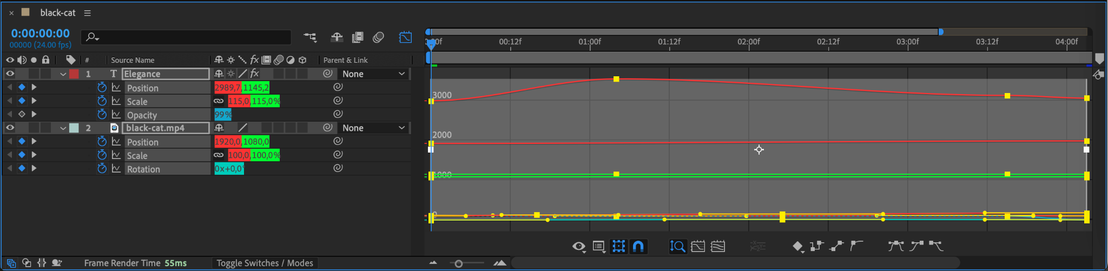Click teal label color of black-cat.mp4 layer

coord(74,128)
